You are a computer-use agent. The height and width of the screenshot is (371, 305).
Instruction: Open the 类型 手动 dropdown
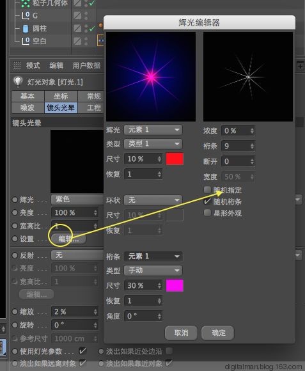coord(153,270)
